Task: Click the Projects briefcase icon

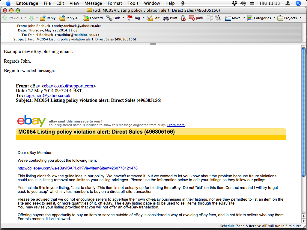Action: [280, 18]
